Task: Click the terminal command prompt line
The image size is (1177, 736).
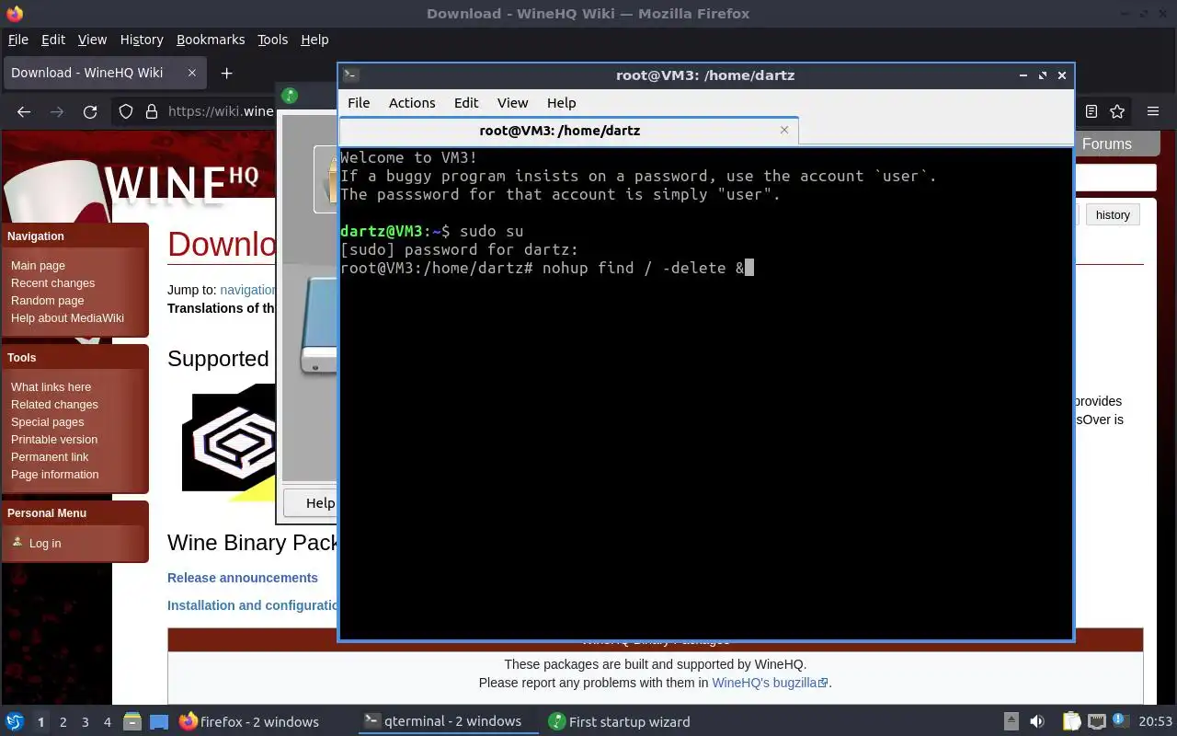Action: (547, 268)
